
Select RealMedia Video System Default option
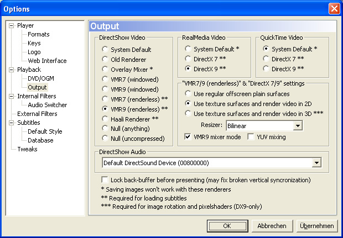(189, 49)
